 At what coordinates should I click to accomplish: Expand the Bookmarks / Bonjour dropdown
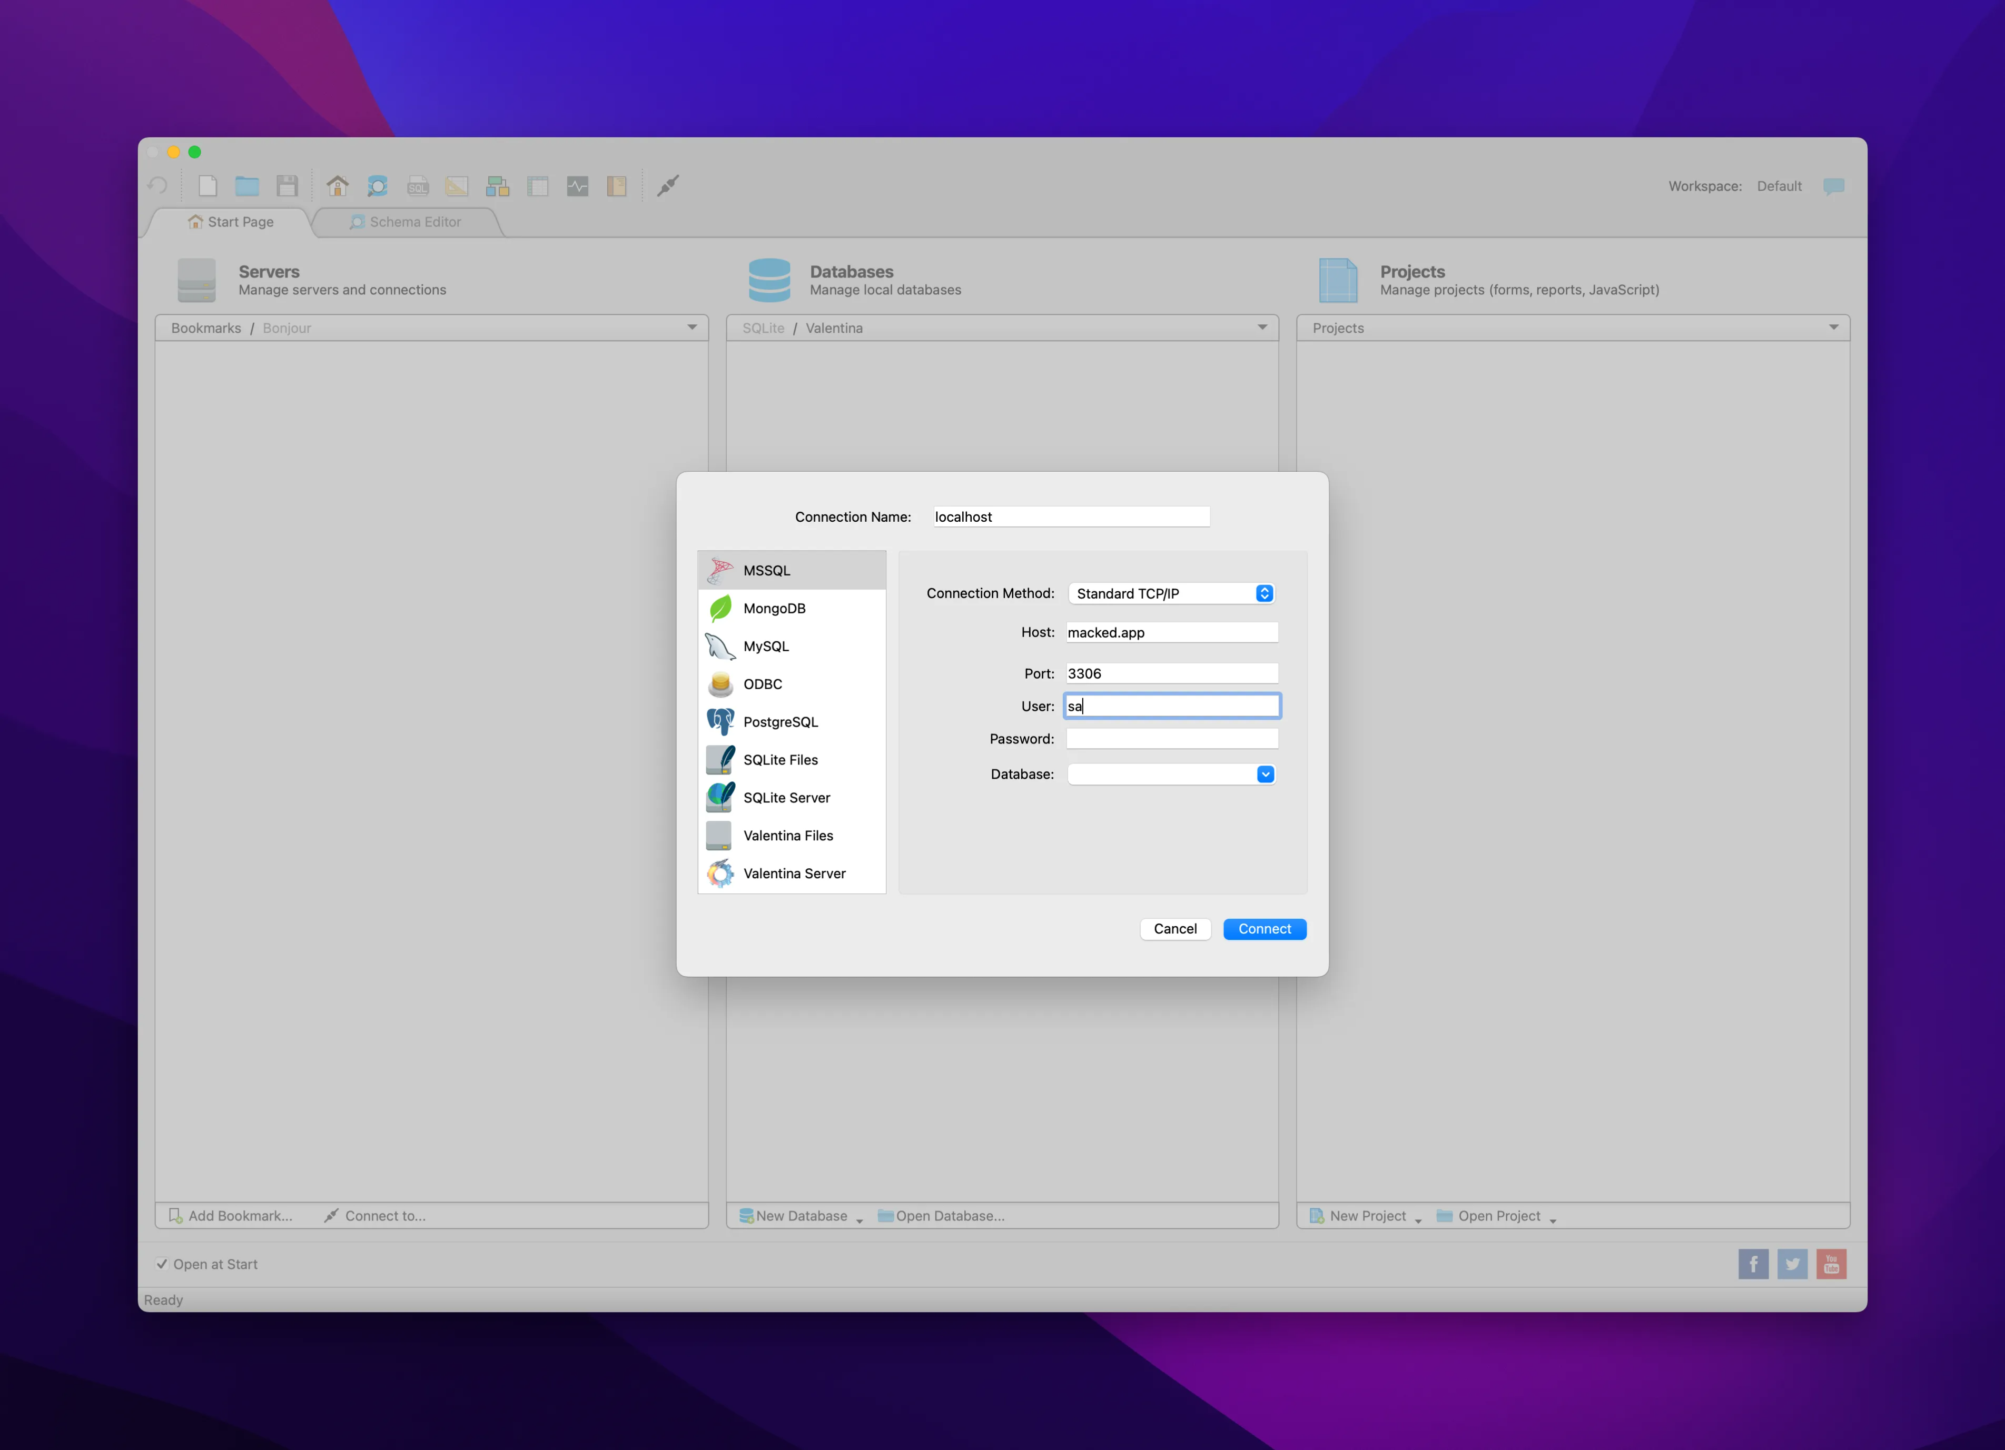(x=692, y=328)
